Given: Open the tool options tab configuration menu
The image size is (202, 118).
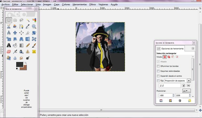Looking at the screenshot, I should click(193, 49).
